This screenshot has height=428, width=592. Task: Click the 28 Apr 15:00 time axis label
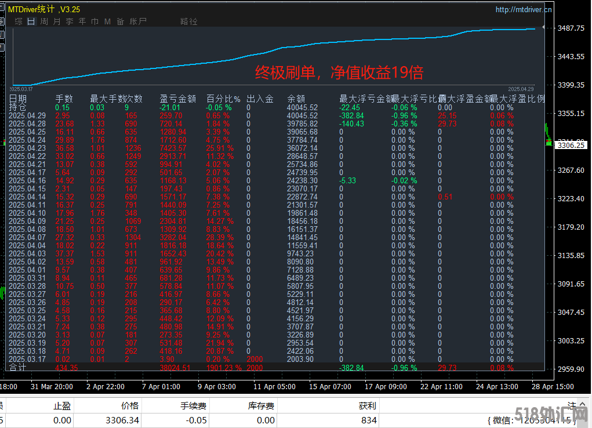[553, 386]
